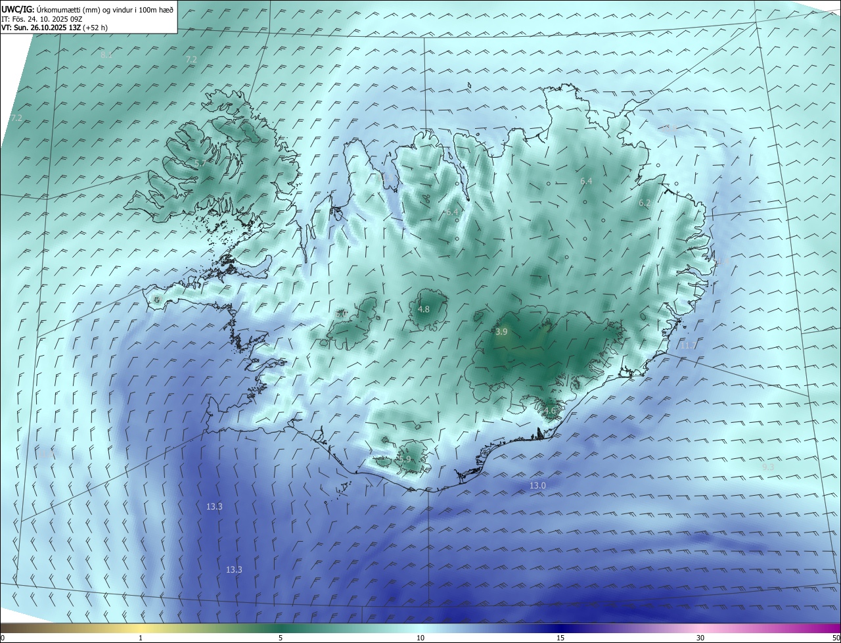Click the 7.2 value near the top of the map
This screenshot has height=643, width=841.
(x=191, y=59)
